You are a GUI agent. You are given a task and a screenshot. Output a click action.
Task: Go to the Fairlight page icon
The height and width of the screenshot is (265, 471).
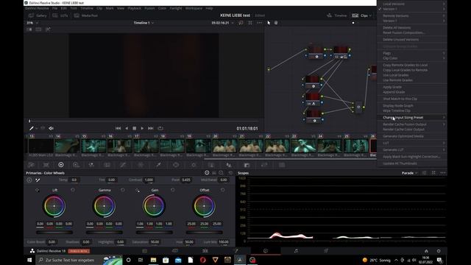point(296,250)
